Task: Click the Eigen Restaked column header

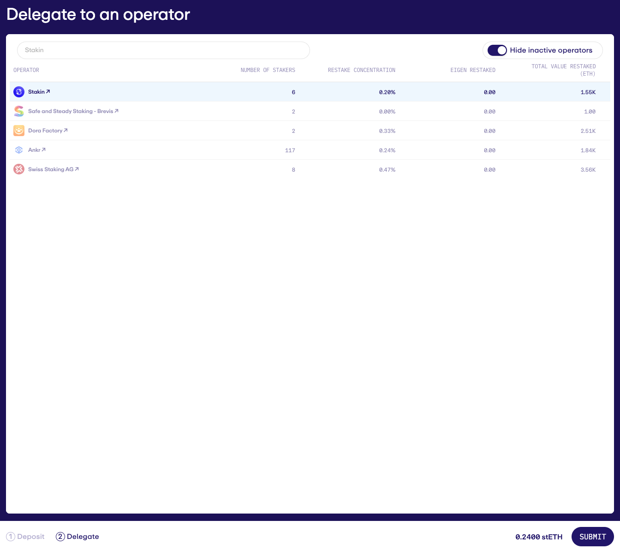Action: pos(473,70)
